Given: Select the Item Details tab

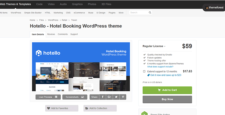Looking at the screenshot, I should [38, 34].
